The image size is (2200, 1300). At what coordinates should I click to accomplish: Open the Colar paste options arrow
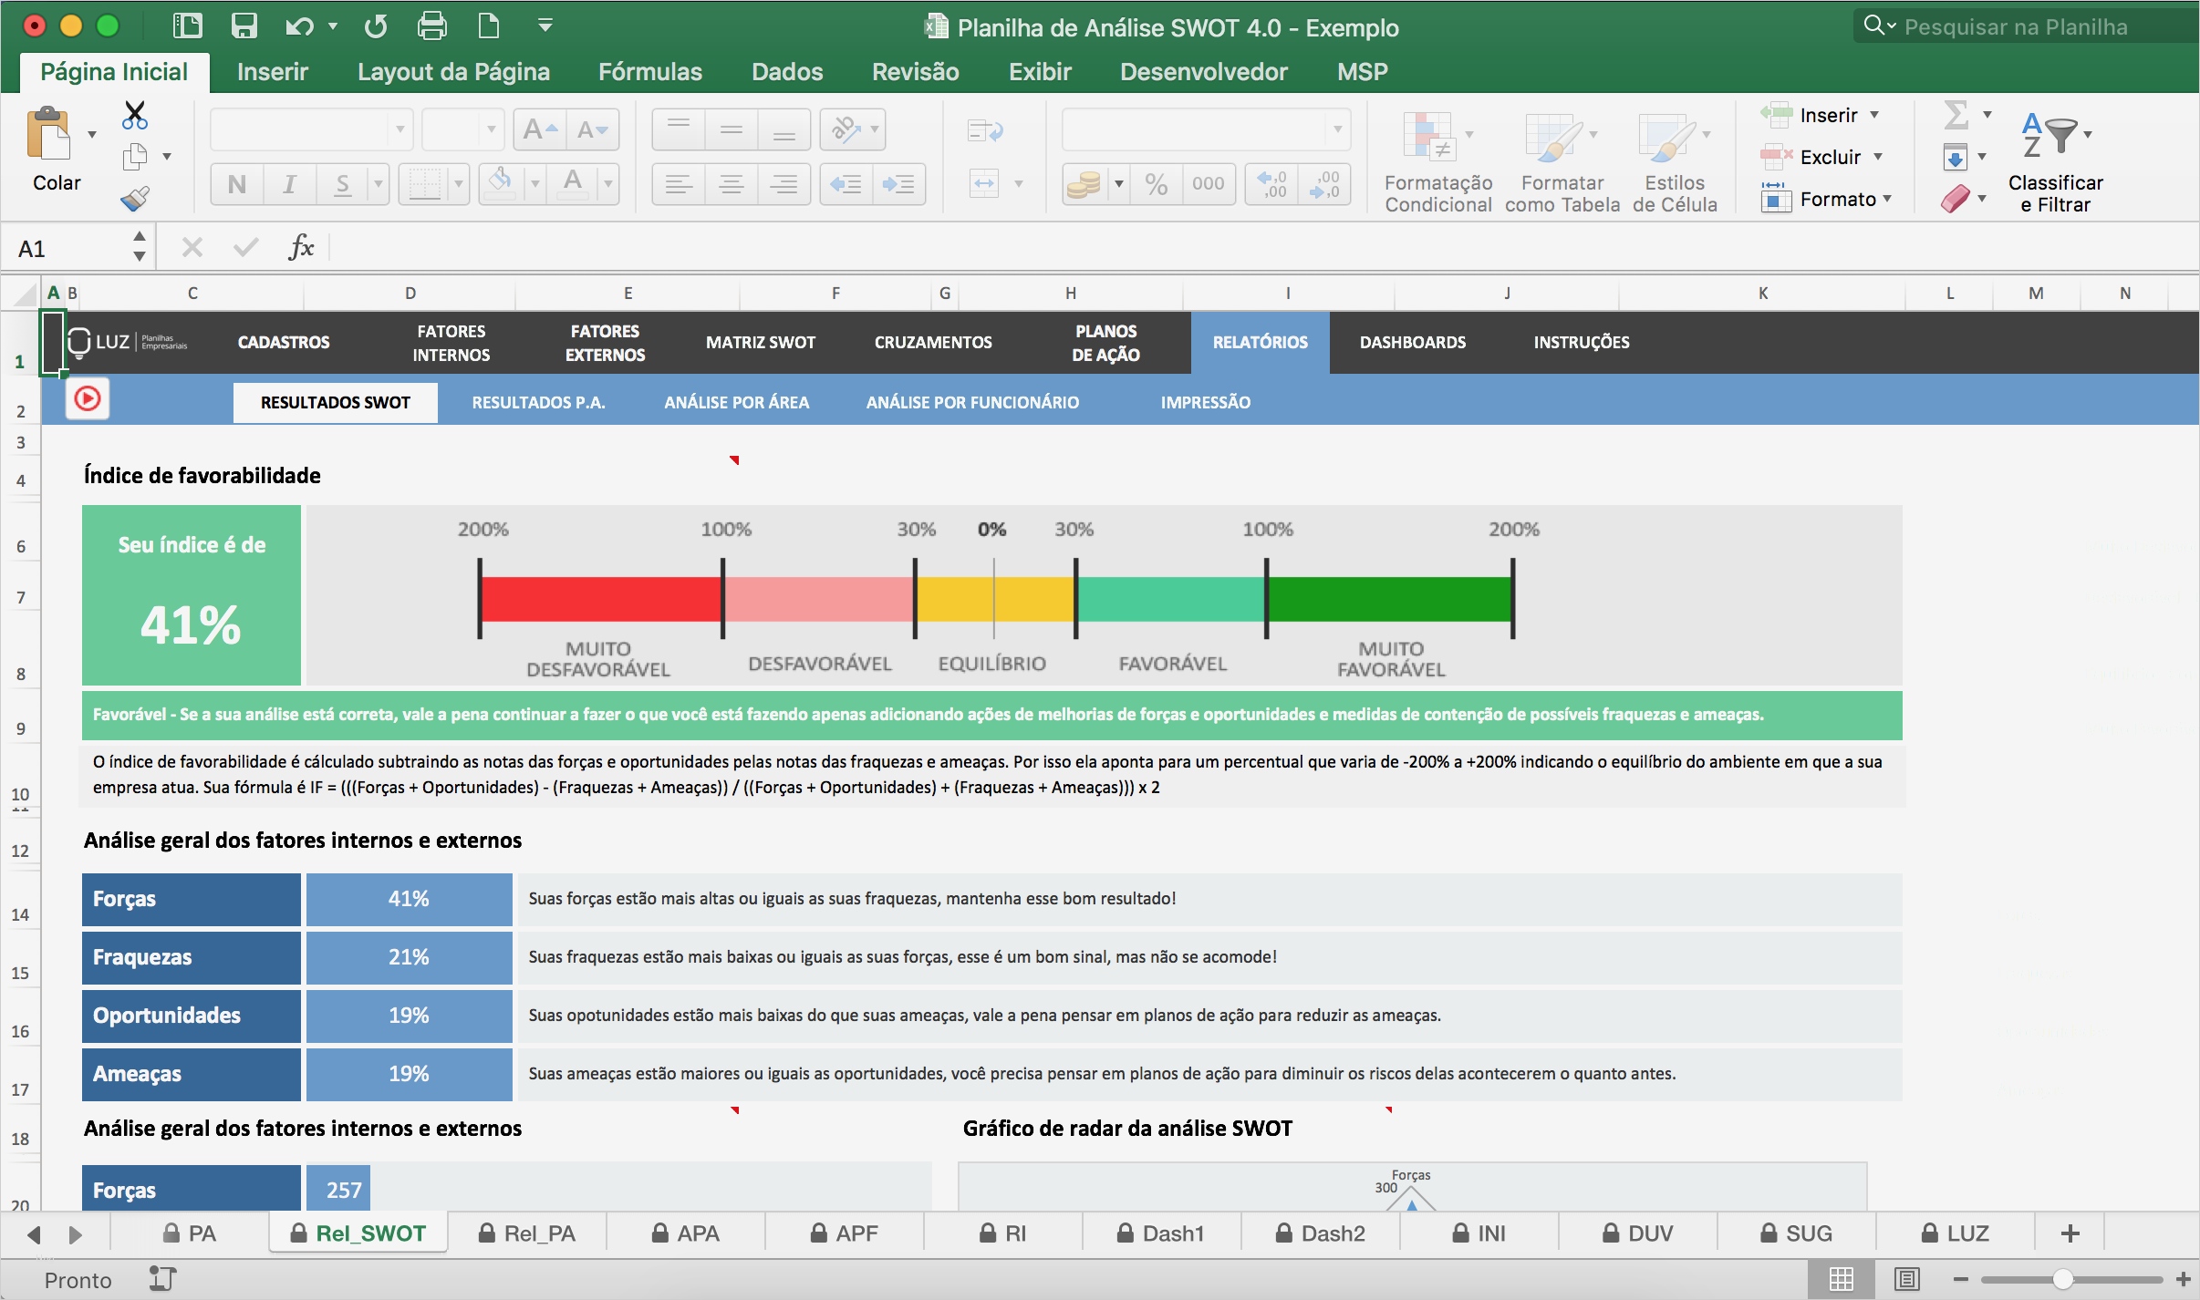92,135
